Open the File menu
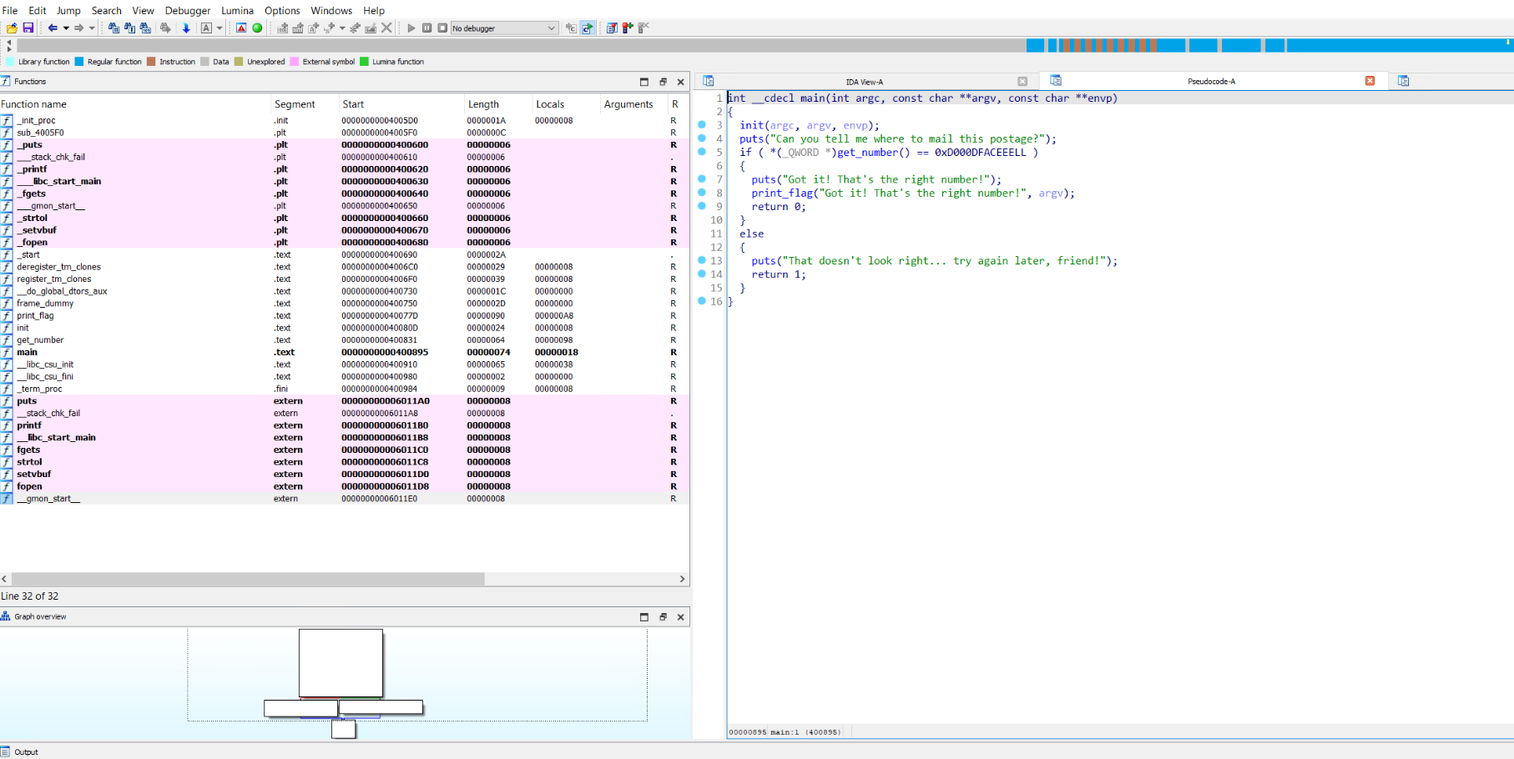The height and width of the screenshot is (759, 1514). [10, 10]
